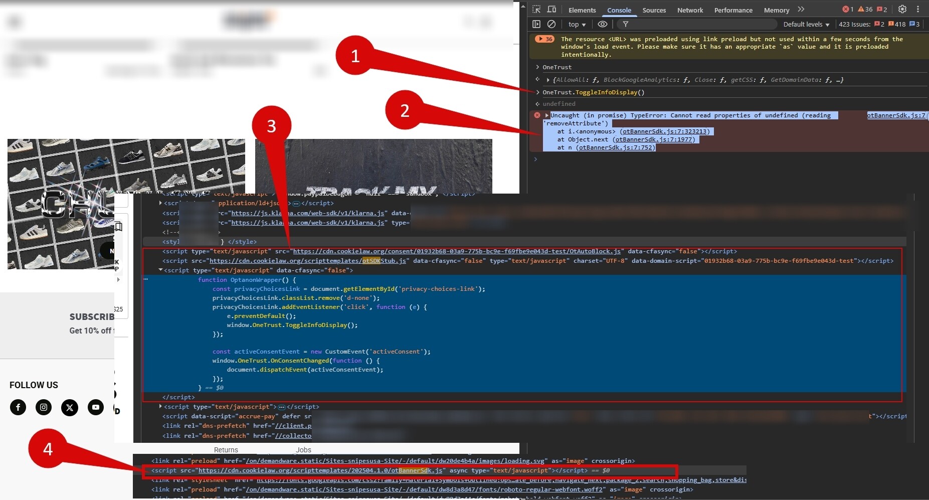Click the red error icon beside Uncaught TypeError
This screenshot has height=500, width=929.
(x=537, y=115)
